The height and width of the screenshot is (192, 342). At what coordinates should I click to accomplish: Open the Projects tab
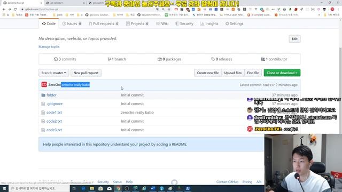pyautogui.click(x=137, y=23)
